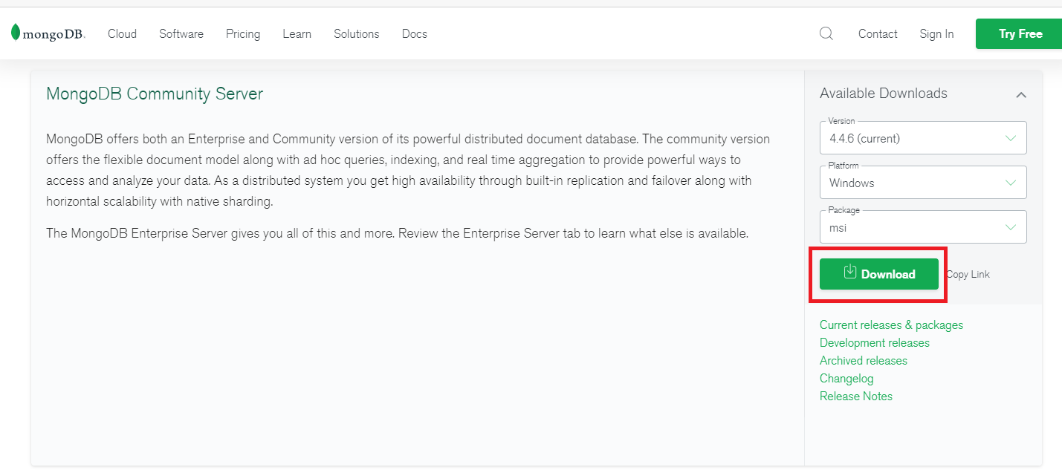Click Copy Link next to Download
The image size is (1062, 473).
968,274
